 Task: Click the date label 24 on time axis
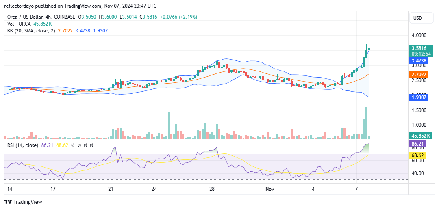pos(154,189)
